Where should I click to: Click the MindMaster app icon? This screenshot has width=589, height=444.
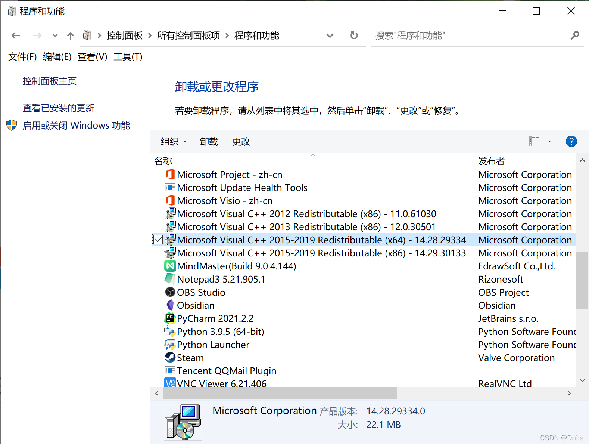click(x=170, y=266)
